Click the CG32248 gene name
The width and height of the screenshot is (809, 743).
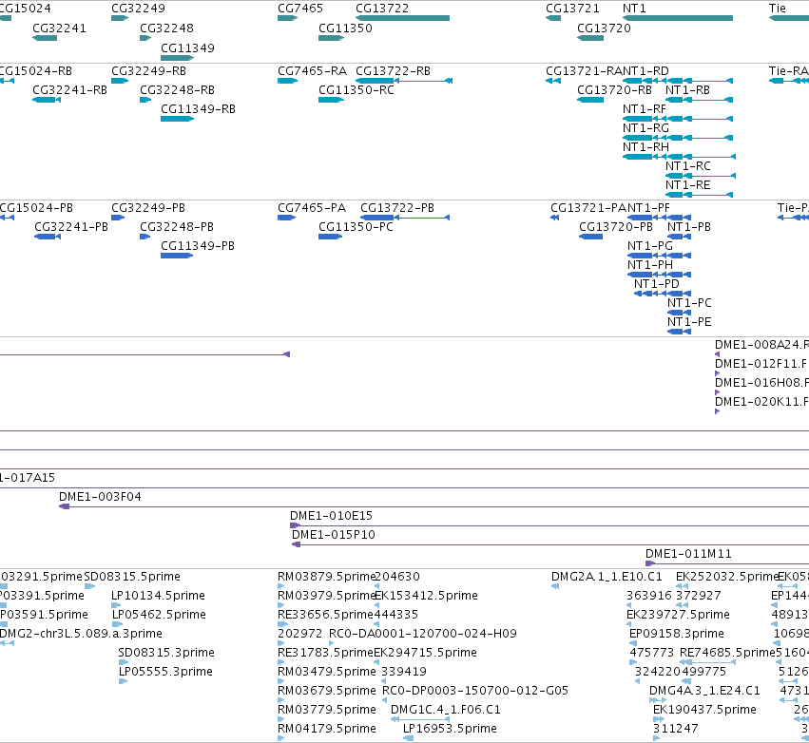point(166,28)
